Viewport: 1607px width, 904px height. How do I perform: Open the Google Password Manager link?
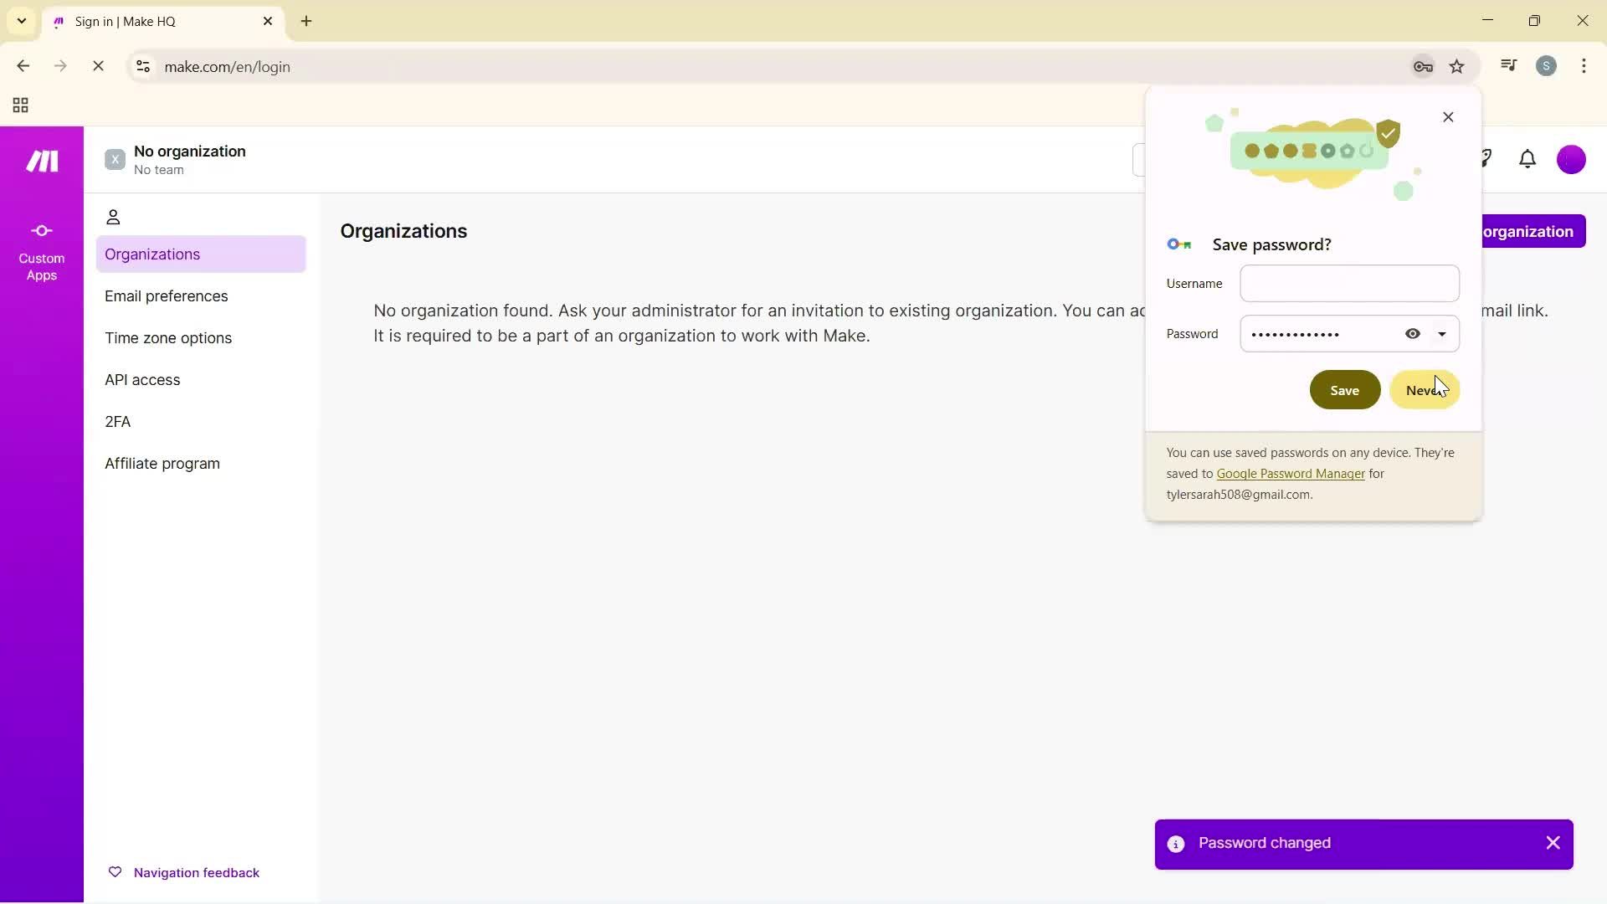pyautogui.click(x=1290, y=473)
